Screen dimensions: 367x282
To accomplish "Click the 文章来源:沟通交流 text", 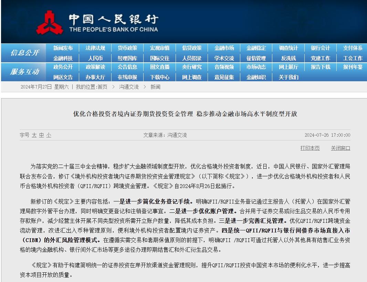I will pyautogui.click(x=165, y=135).
